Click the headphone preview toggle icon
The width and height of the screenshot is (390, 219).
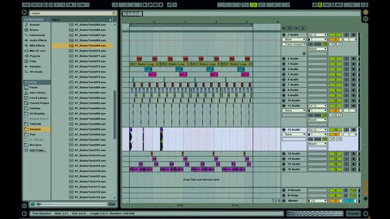[32, 204]
